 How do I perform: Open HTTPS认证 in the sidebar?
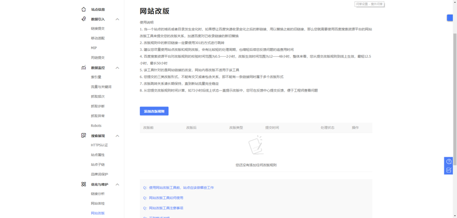click(x=100, y=145)
